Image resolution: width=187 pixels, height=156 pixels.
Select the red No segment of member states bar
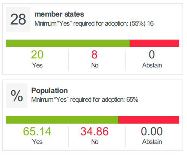coord(154,43)
